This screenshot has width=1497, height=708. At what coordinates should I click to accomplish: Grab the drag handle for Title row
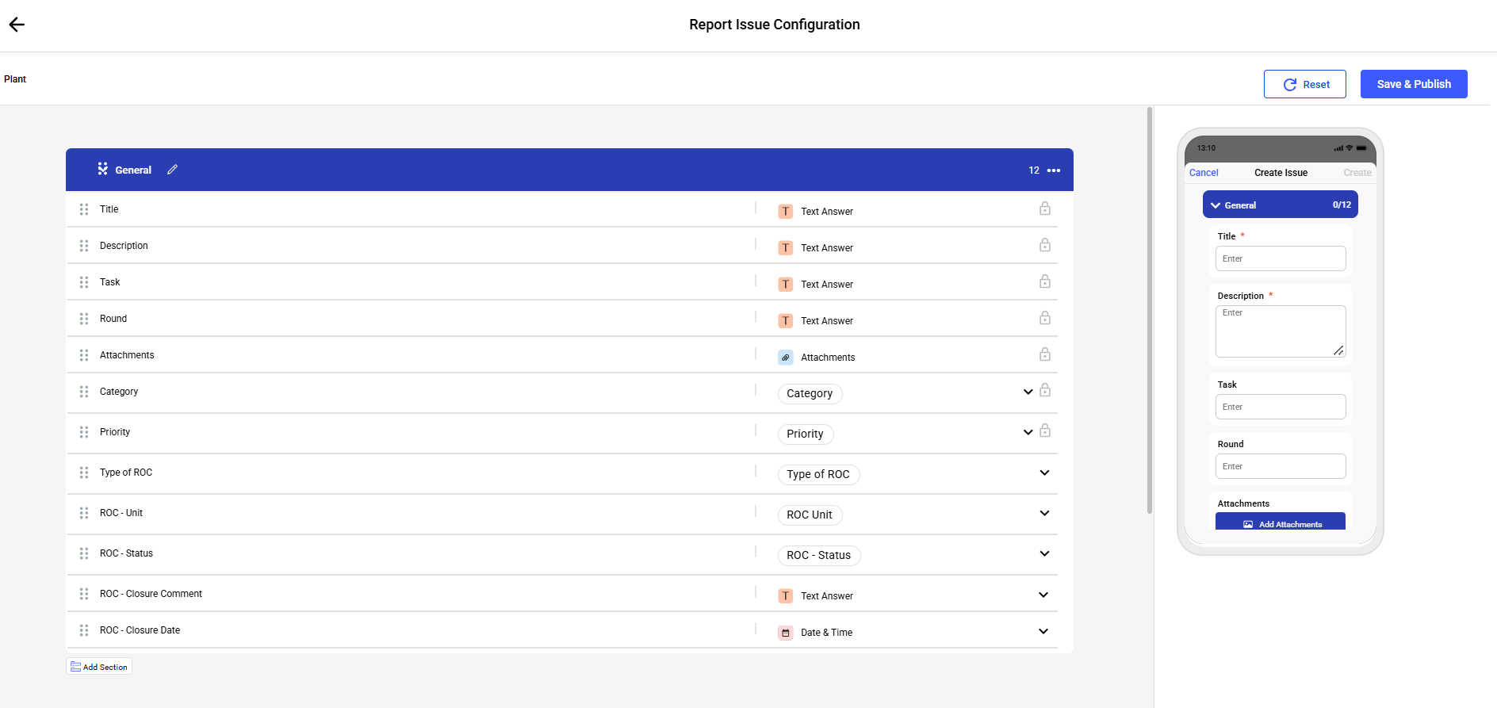(x=84, y=209)
